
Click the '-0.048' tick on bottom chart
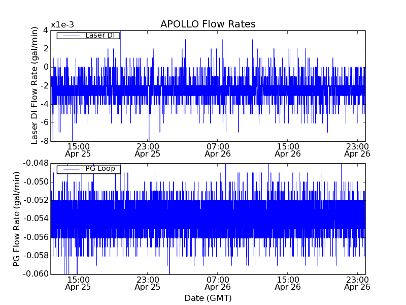(x=36, y=163)
